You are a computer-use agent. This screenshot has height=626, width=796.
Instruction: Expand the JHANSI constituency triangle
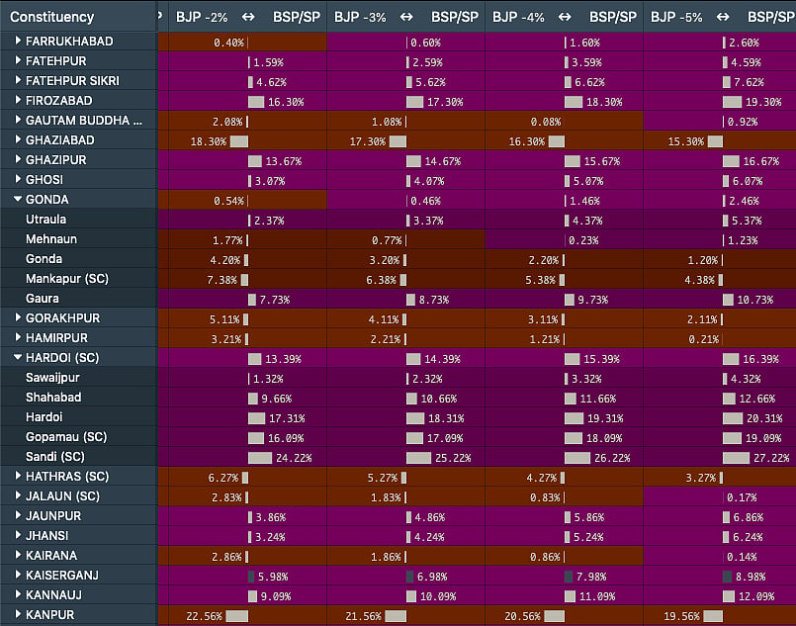pyautogui.click(x=18, y=535)
